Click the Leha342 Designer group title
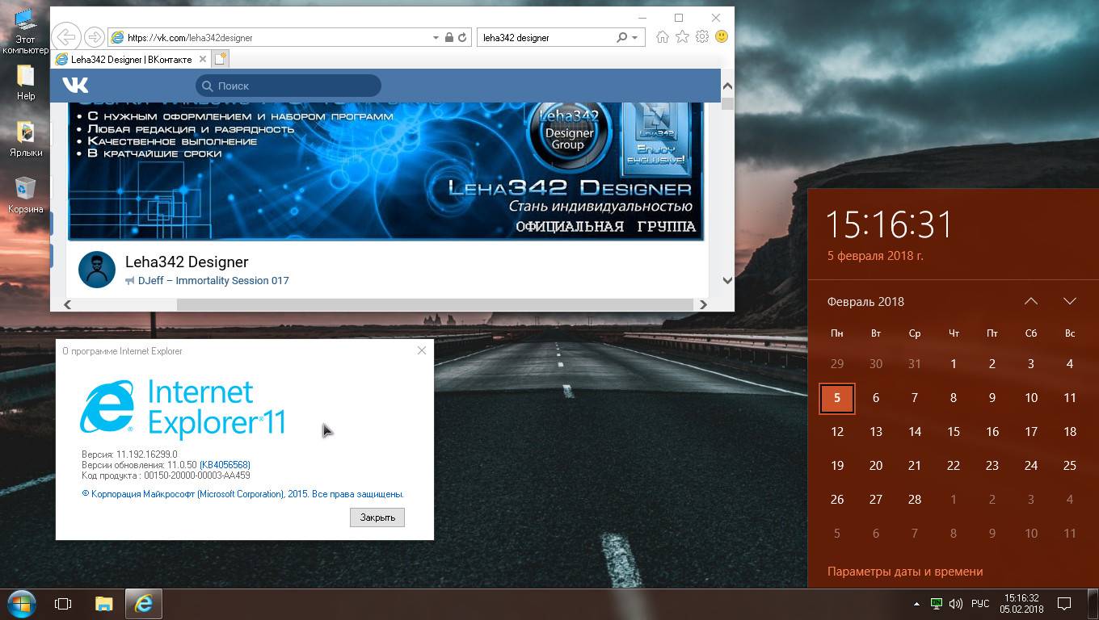Screen dimensions: 1099x620 (x=187, y=262)
